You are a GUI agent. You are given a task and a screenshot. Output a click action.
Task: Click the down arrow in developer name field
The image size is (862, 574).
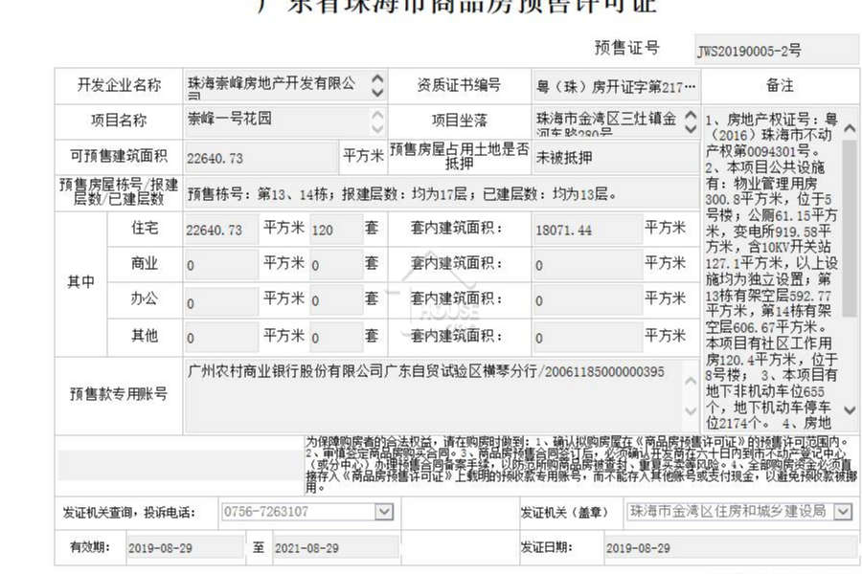pos(377,92)
